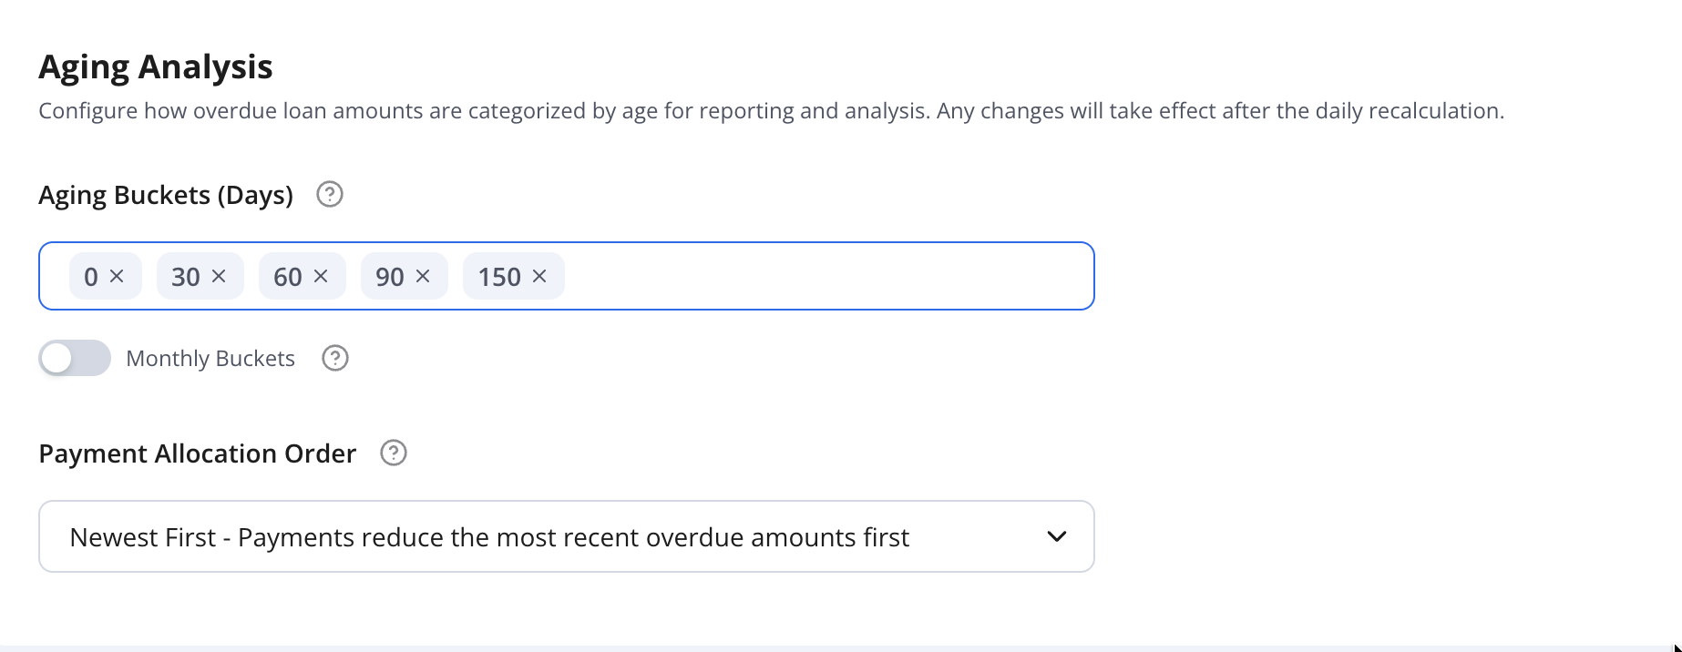
Task: Open help tooltip for Aging Buckets (Days)
Action: tap(330, 195)
